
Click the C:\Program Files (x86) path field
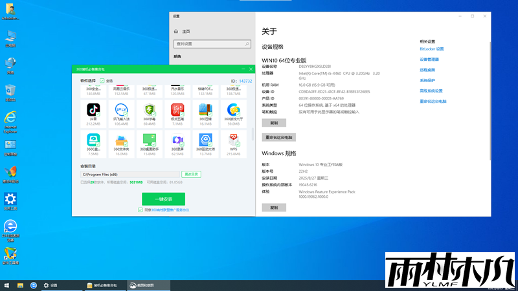click(130, 174)
